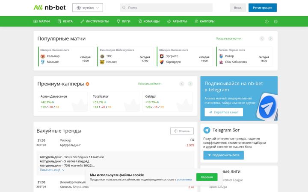This screenshot has width=308, height=192.
Task: Click Перейти в канал button
Action: coord(224,112)
